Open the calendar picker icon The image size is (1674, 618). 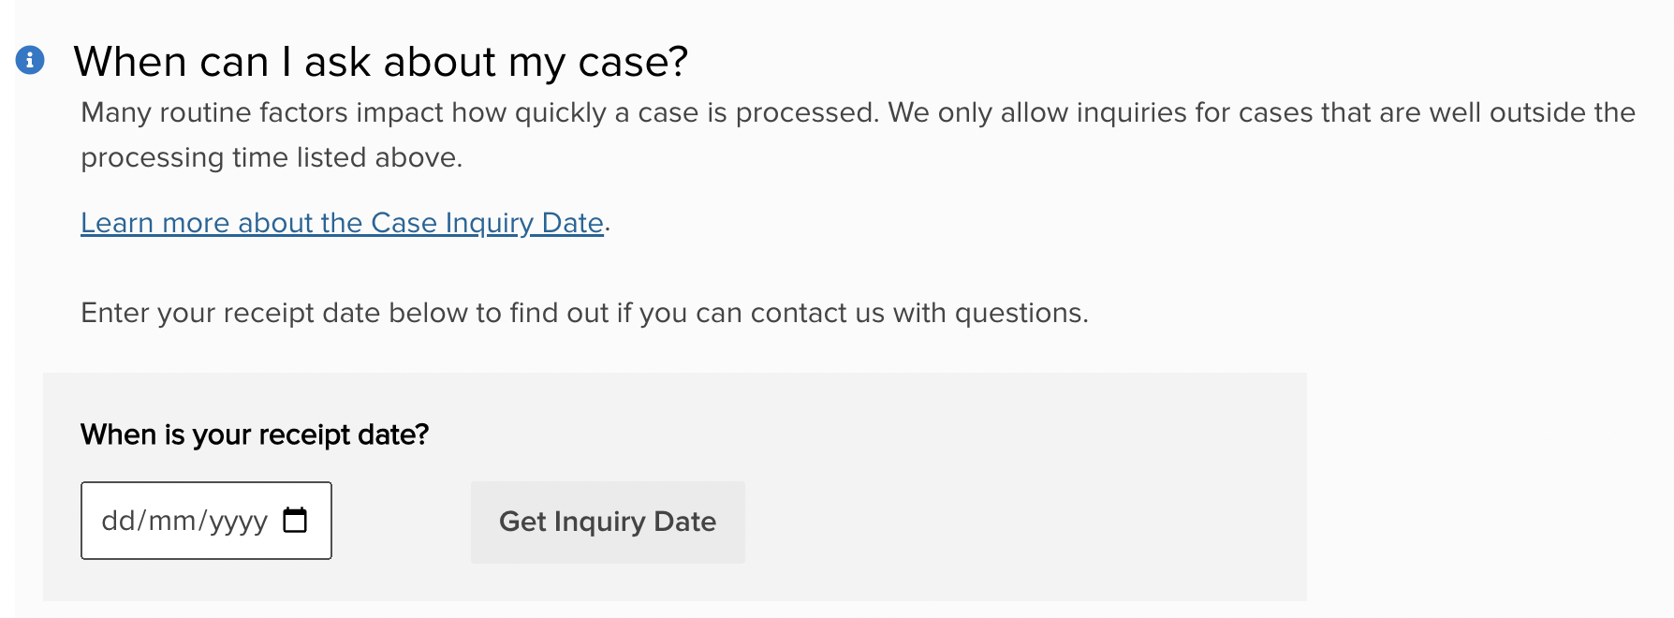pos(295,520)
